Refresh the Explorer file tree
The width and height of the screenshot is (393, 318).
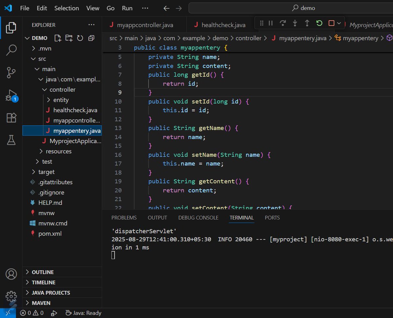[80, 38]
